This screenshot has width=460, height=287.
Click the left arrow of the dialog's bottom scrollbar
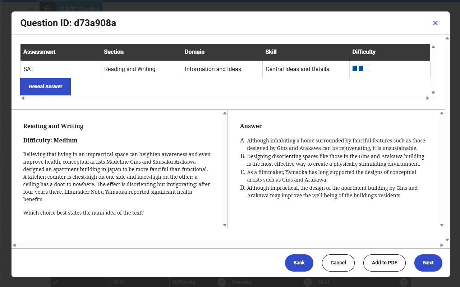point(14,245)
